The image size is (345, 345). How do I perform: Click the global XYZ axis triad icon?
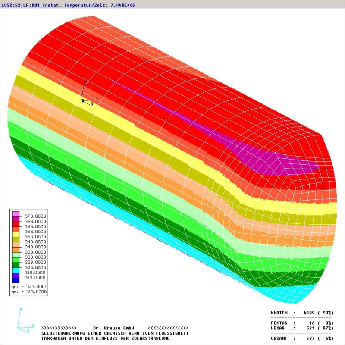click(x=25, y=321)
